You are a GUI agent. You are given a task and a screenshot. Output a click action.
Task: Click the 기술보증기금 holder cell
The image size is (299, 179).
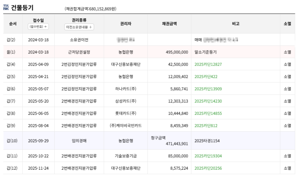coord(126,156)
